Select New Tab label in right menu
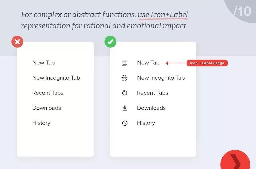 click(148, 63)
